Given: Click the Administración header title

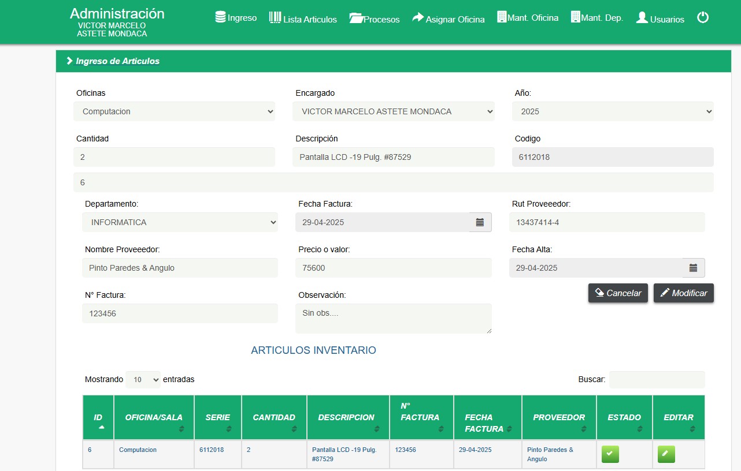Looking at the screenshot, I should point(117,14).
